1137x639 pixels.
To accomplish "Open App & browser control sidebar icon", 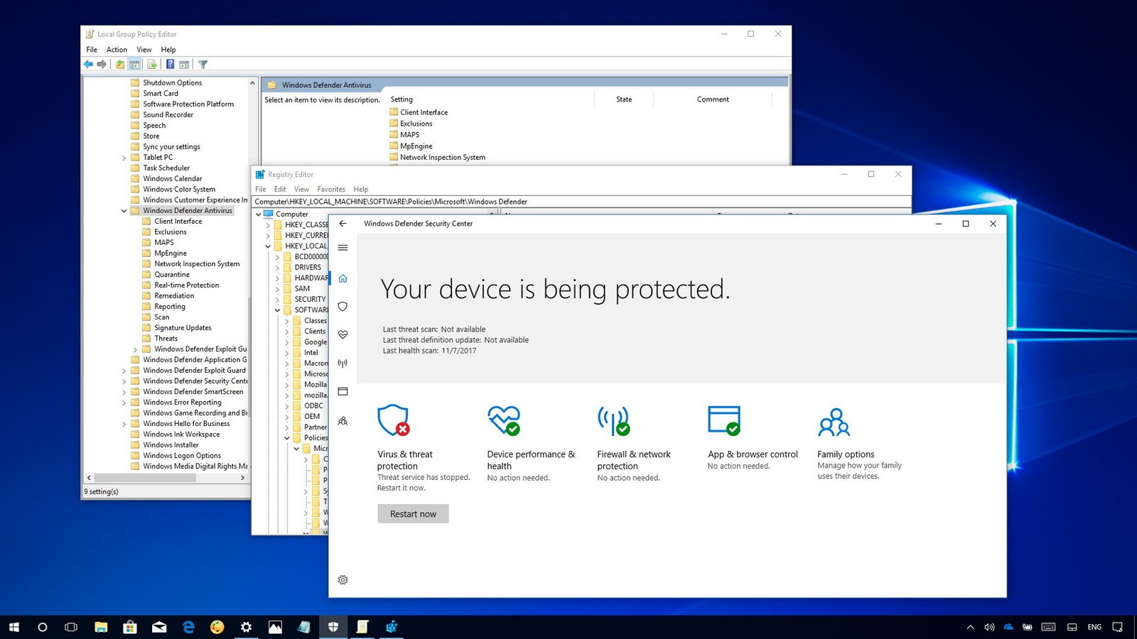I will click(343, 391).
